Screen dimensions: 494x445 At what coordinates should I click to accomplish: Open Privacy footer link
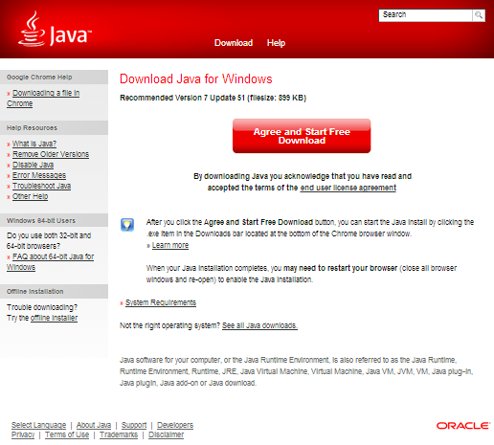23,434
